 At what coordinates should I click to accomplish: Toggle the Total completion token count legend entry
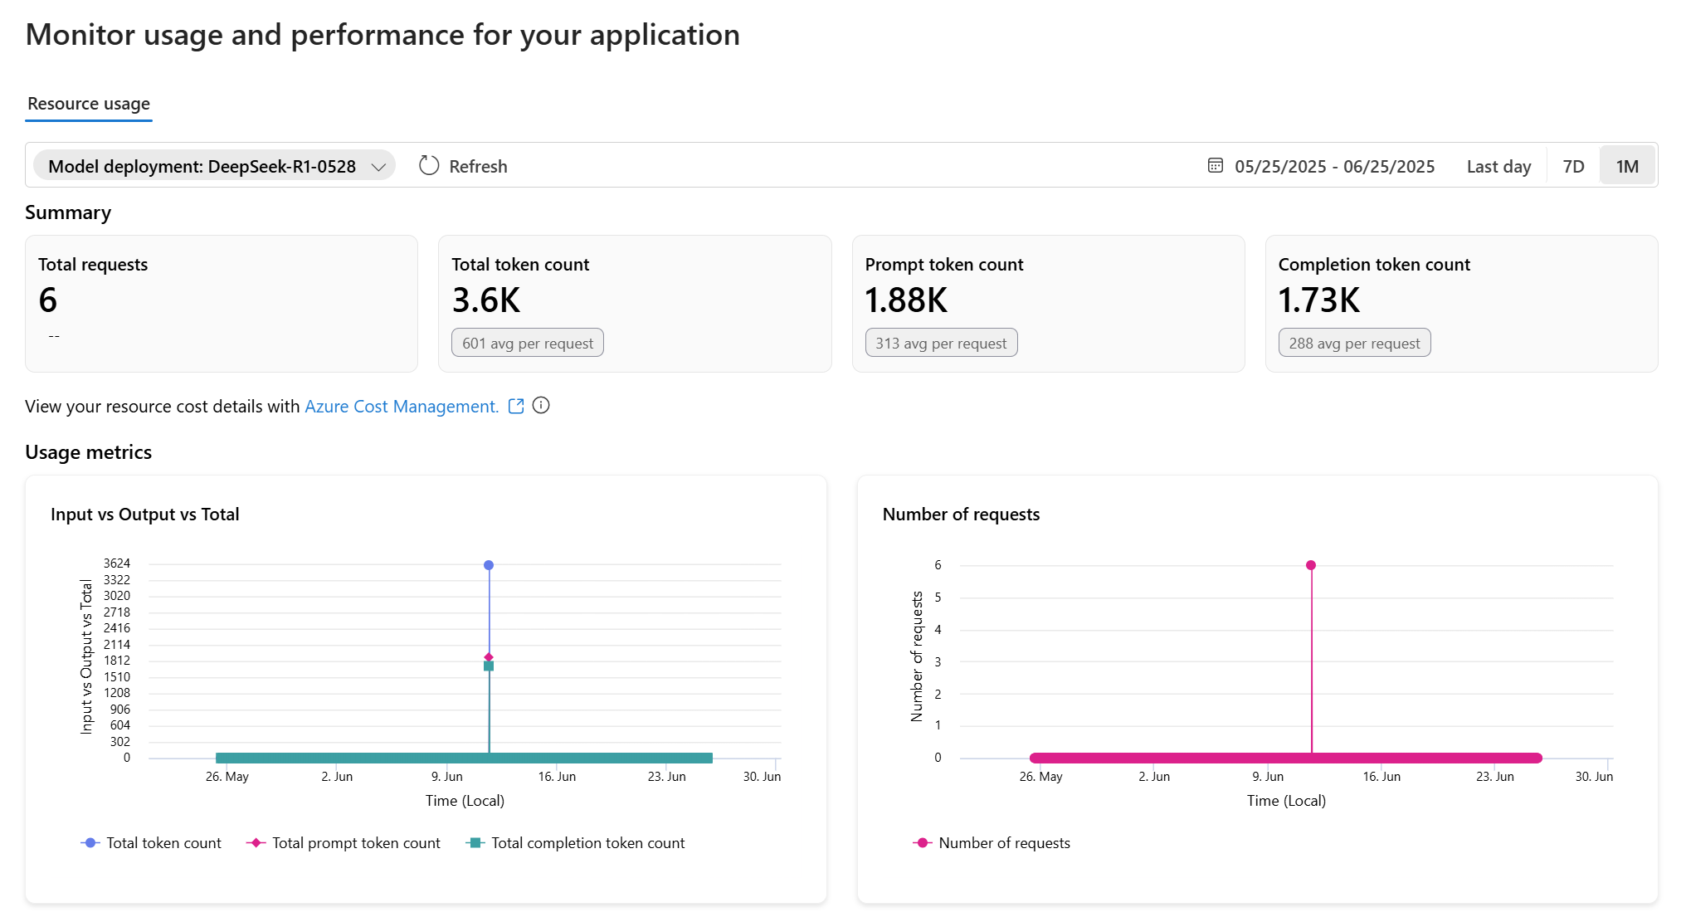point(576,842)
